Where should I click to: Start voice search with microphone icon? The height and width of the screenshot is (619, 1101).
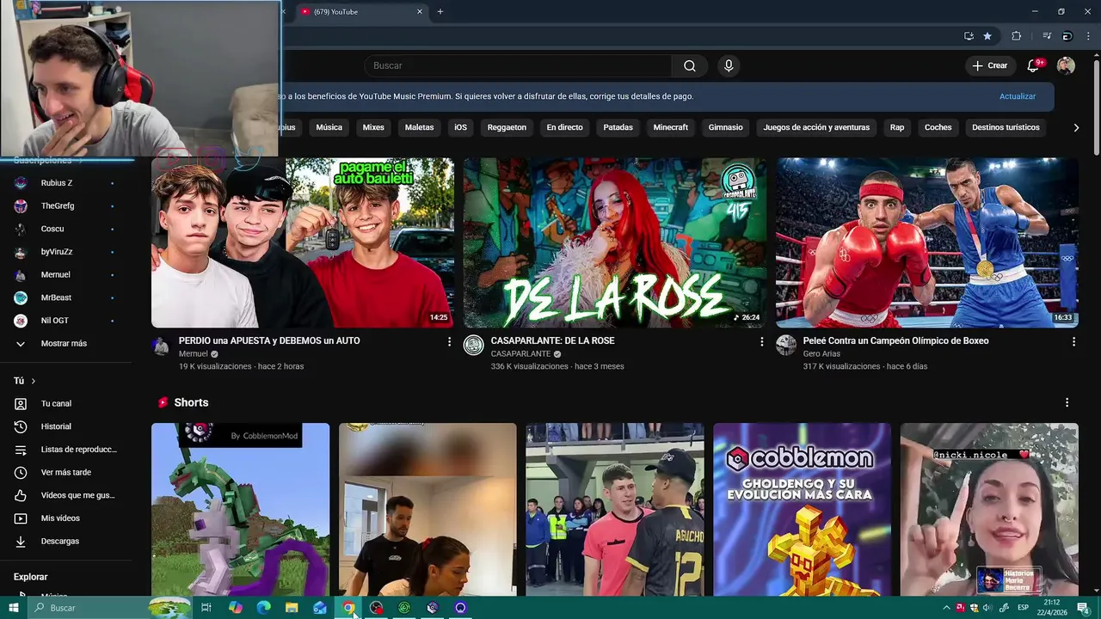(729, 66)
